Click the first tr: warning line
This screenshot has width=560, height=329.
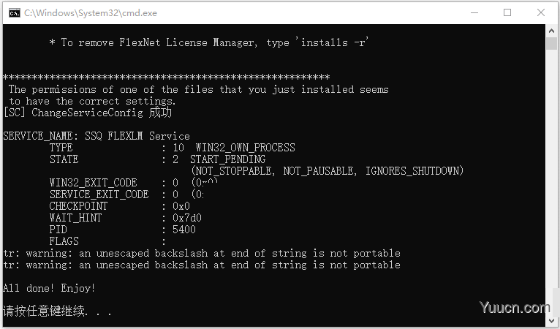pyautogui.click(x=202, y=253)
